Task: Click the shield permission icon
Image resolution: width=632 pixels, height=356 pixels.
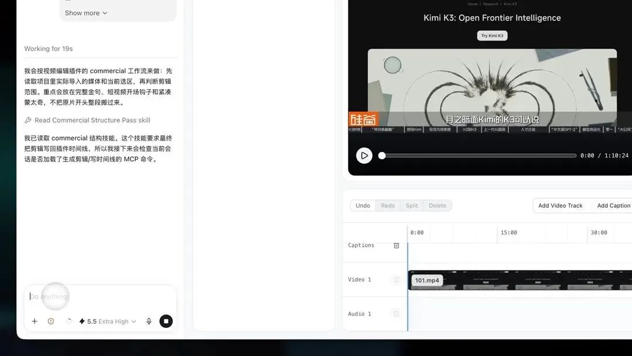Action: [x=51, y=321]
